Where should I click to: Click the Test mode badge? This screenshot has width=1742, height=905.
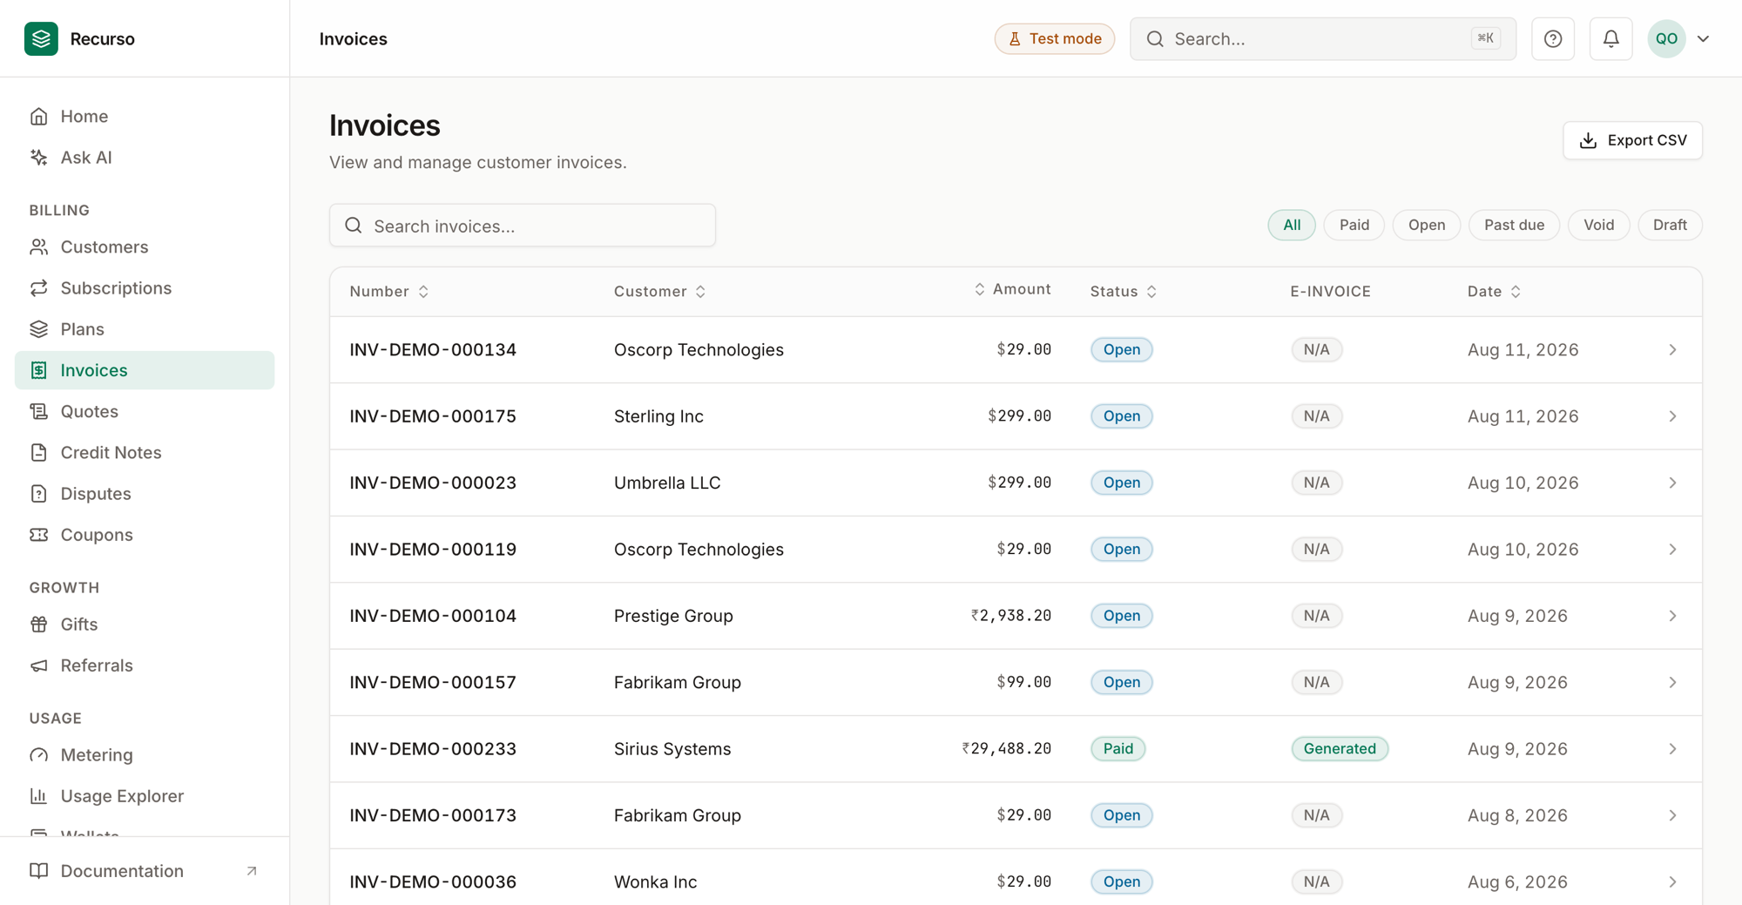pos(1055,38)
